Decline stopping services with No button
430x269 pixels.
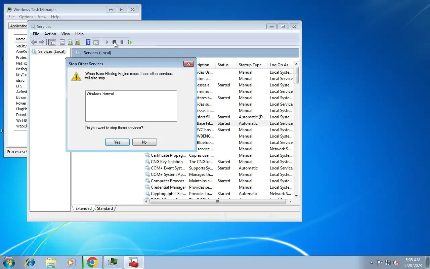pos(144,142)
